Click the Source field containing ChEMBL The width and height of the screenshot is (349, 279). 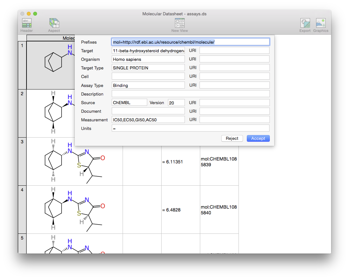129,103
